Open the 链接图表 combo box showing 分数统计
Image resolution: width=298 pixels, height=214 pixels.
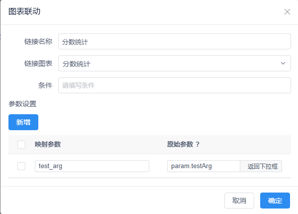coord(175,63)
